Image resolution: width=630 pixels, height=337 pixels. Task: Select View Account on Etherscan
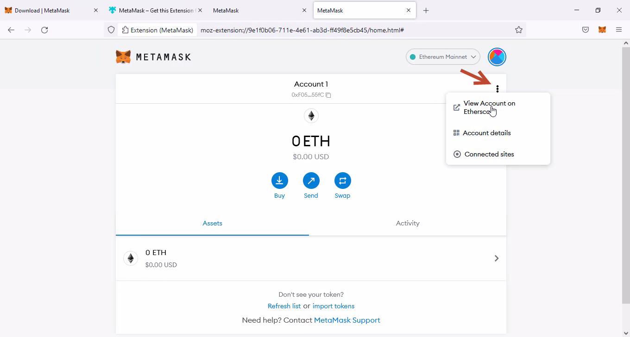click(489, 107)
